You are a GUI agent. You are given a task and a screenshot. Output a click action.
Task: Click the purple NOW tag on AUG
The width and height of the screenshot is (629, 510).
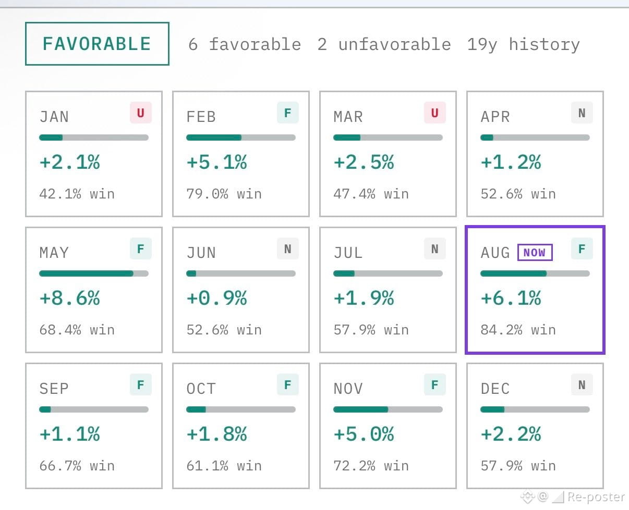(535, 253)
